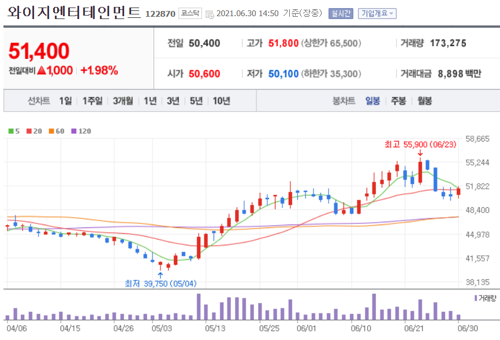
Task: Click the 최고 55,900 (06/23) high marker
Action: pyautogui.click(x=420, y=144)
